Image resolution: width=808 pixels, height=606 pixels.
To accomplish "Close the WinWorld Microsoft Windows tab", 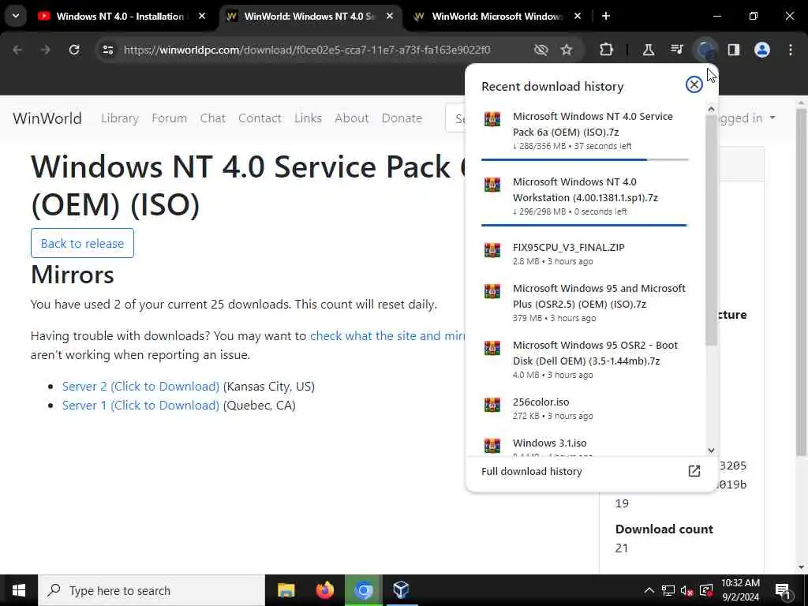I will click(x=578, y=16).
